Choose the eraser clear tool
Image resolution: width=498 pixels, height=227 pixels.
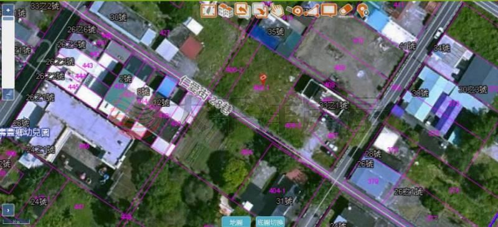tap(346, 9)
